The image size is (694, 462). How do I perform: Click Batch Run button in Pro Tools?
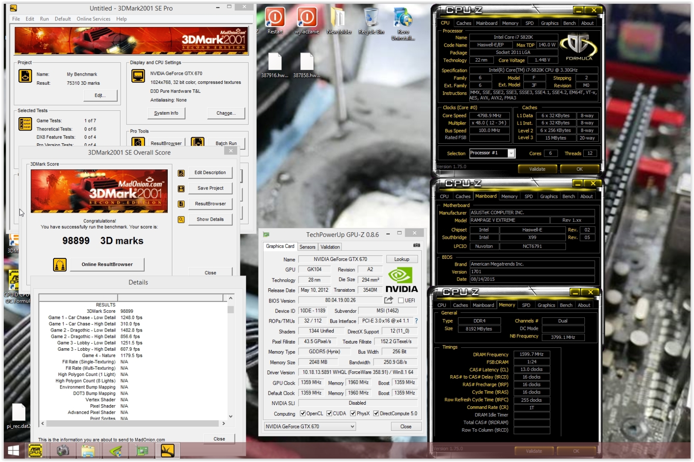(x=226, y=143)
